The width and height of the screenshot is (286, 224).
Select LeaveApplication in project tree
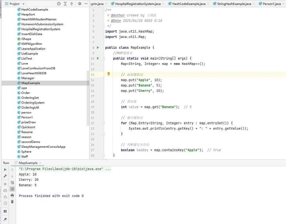pyautogui.click(x=33, y=49)
